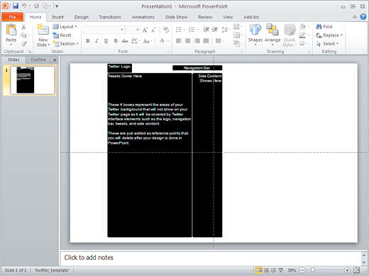Click the New Slide icon

(43, 30)
